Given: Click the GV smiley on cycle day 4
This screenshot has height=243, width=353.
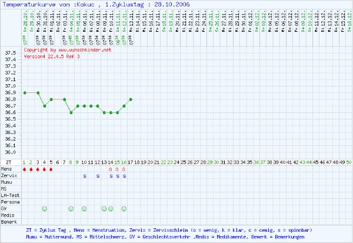Looking at the screenshot, I should tap(45, 208).
